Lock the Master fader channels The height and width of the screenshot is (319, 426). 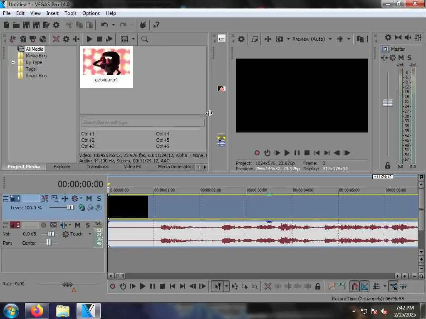[x=388, y=165]
